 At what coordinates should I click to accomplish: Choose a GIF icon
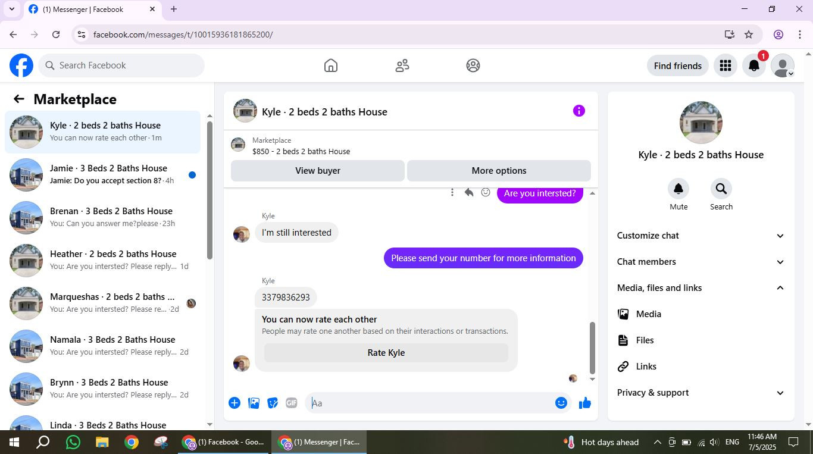291,403
